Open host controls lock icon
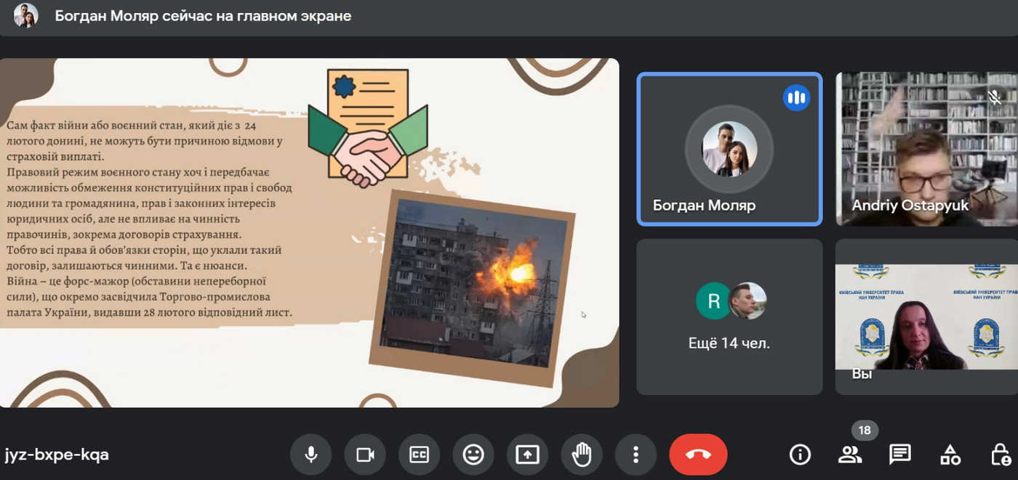The width and height of the screenshot is (1018, 480). point(1001,455)
